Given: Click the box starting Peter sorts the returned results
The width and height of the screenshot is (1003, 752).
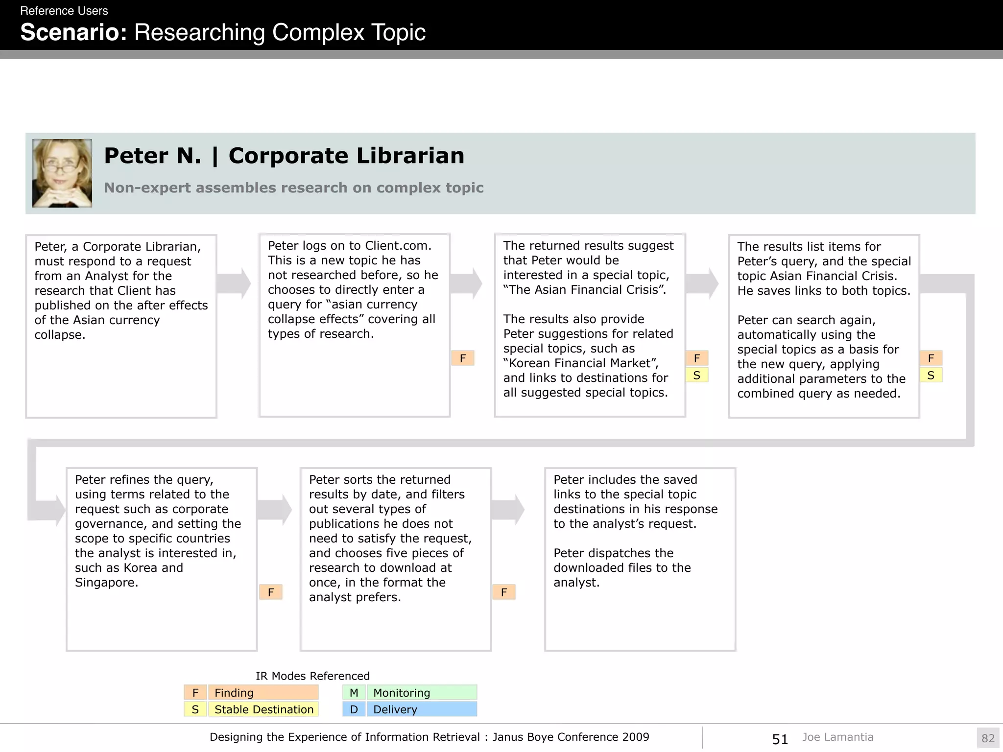Looking at the screenshot, I should [x=396, y=559].
